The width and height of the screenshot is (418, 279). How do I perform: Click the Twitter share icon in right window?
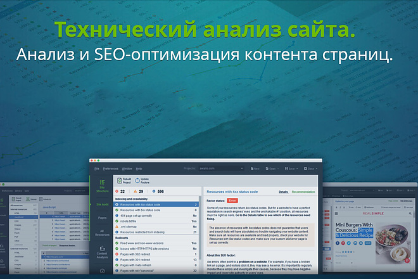pyautogui.click(x=349, y=243)
